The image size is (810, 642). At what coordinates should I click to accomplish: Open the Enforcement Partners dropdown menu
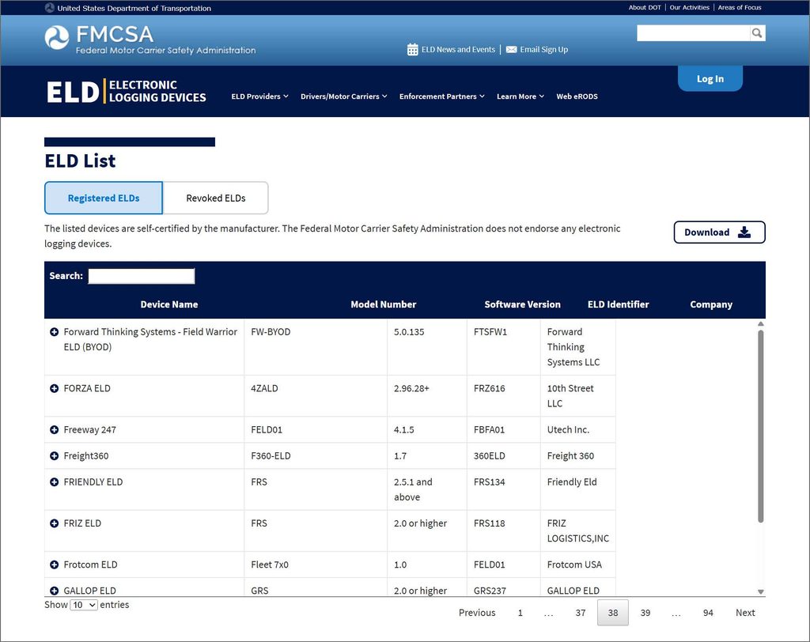click(x=441, y=96)
